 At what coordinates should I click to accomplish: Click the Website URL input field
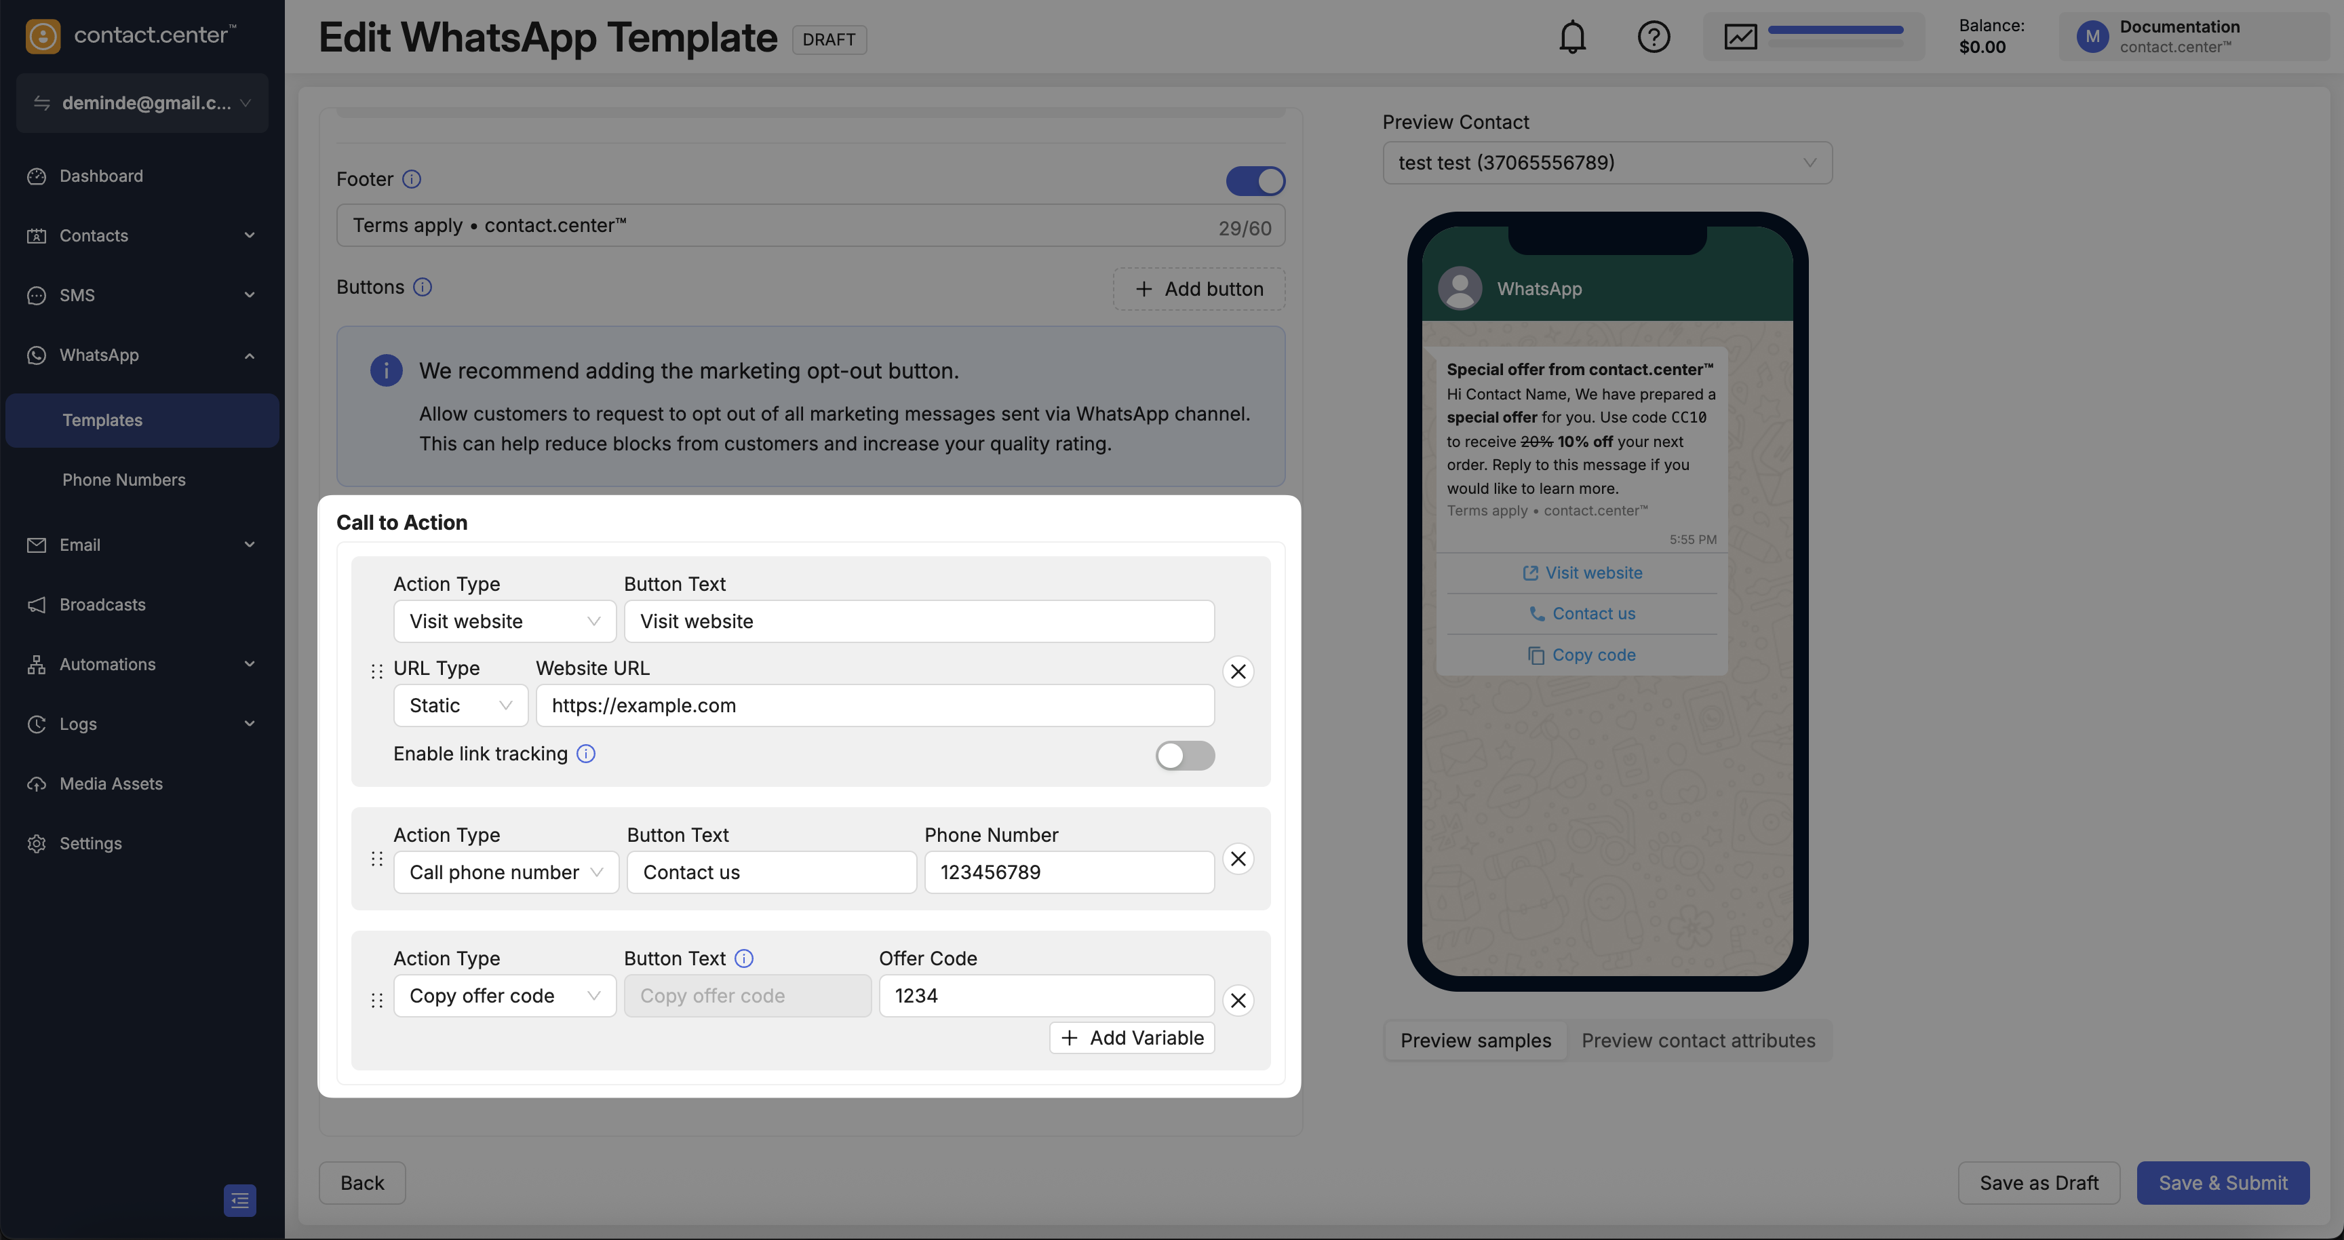pos(874,706)
